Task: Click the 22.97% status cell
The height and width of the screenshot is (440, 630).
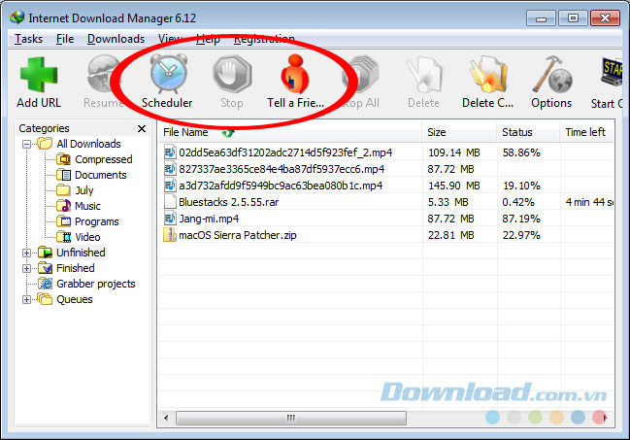Action: coord(521,235)
